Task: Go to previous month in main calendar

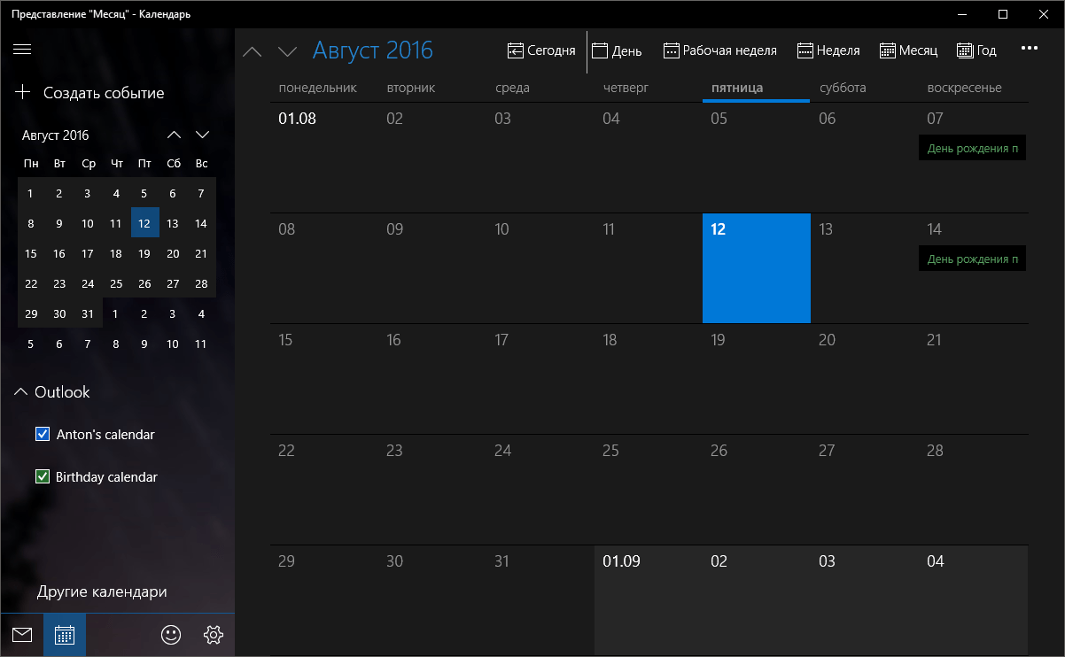Action: (253, 51)
